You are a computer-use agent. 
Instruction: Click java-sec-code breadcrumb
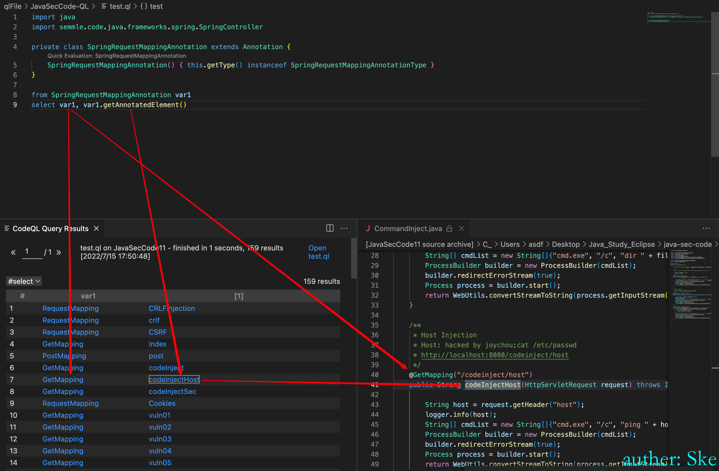[x=688, y=244]
